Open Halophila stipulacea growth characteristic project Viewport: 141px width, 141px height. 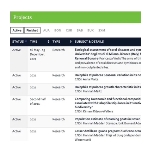pyautogui.click(x=108, y=87)
